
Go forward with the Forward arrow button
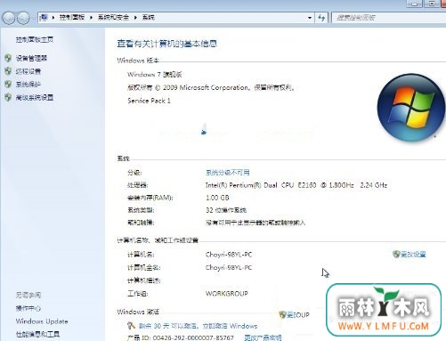23,18
